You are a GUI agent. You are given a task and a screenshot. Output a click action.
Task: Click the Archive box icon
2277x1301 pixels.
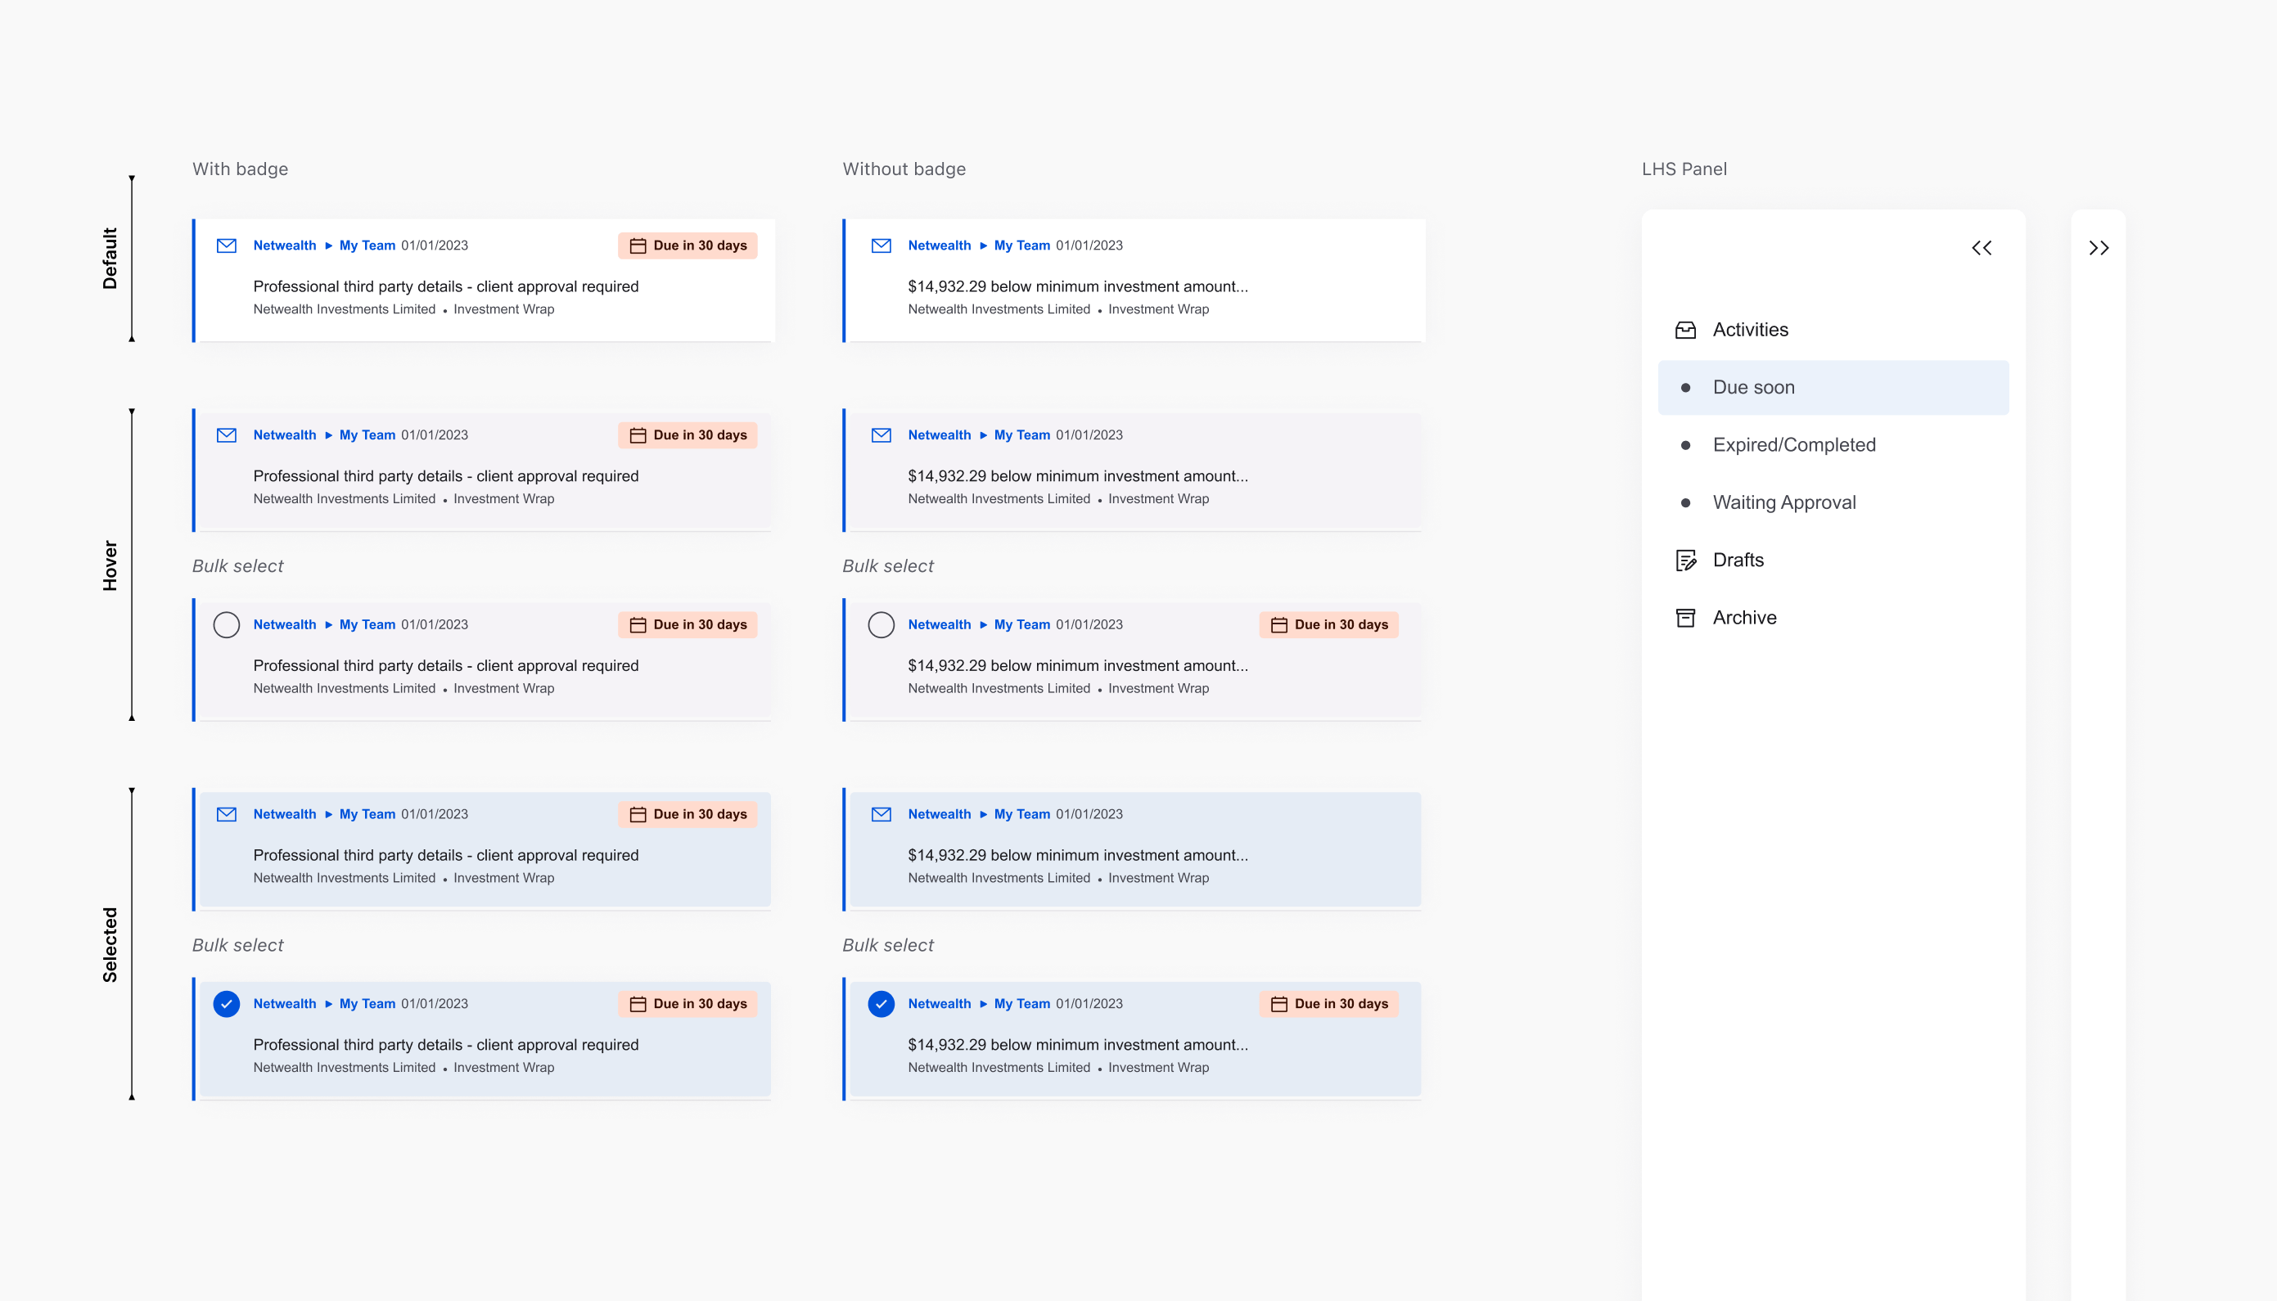point(1685,618)
